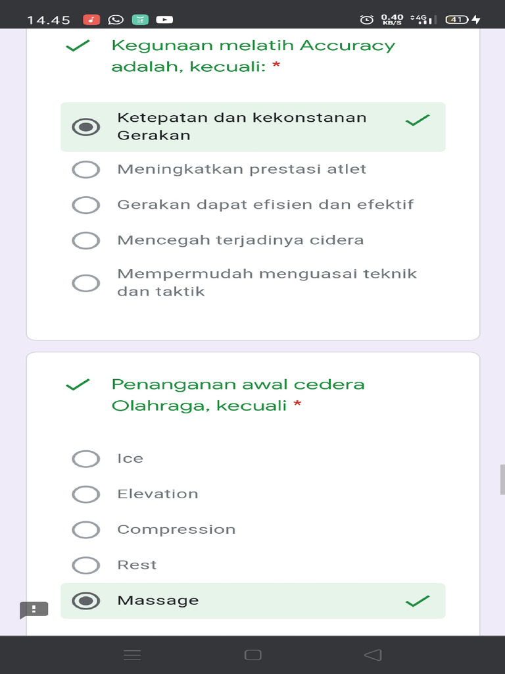Select the "Ice" radio option
The width and height of the screenshot is (505, 674).
pyautogui.click(x=86, y=459)
